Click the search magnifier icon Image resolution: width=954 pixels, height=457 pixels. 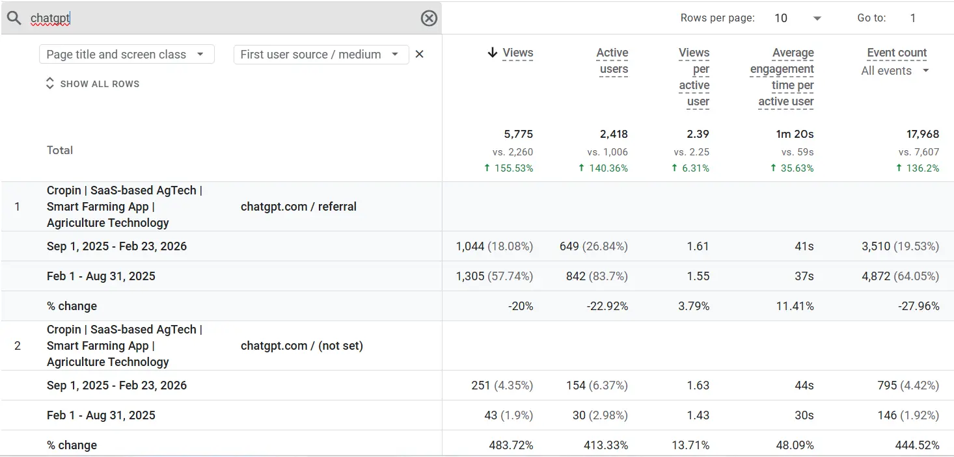tap(14, 18)
